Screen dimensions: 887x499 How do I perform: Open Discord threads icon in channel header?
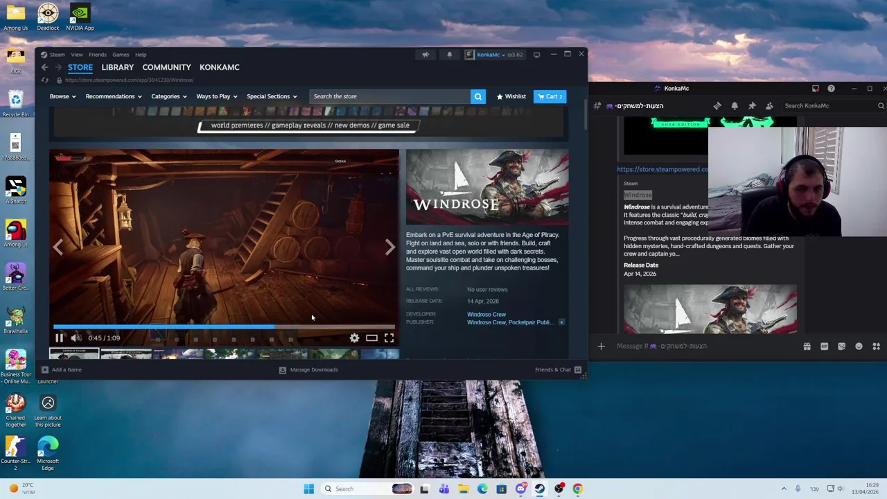[x=717, y=106]
